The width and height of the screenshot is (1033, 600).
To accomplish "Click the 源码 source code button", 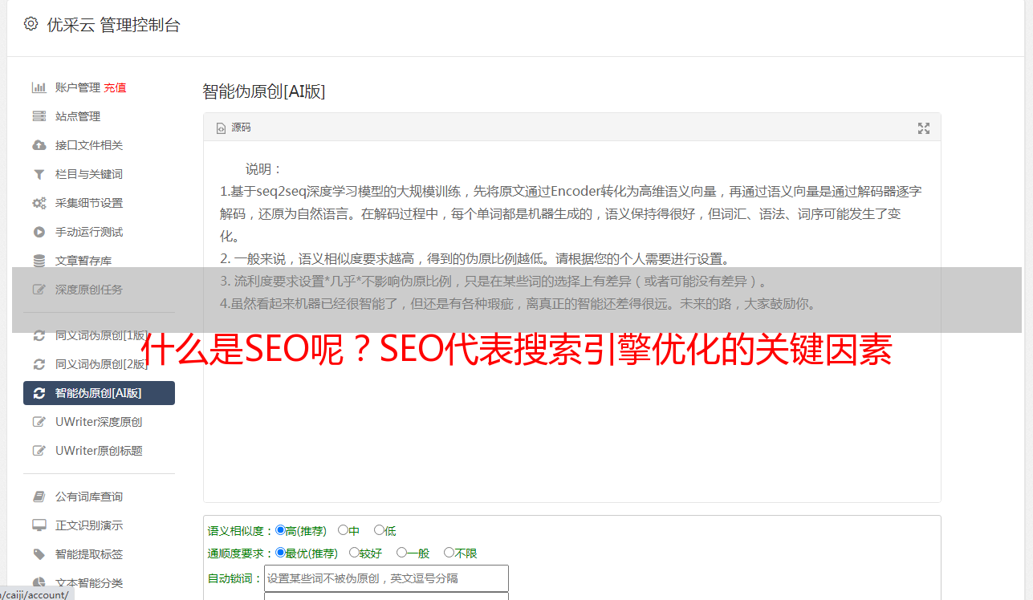I will coord(234,128).
